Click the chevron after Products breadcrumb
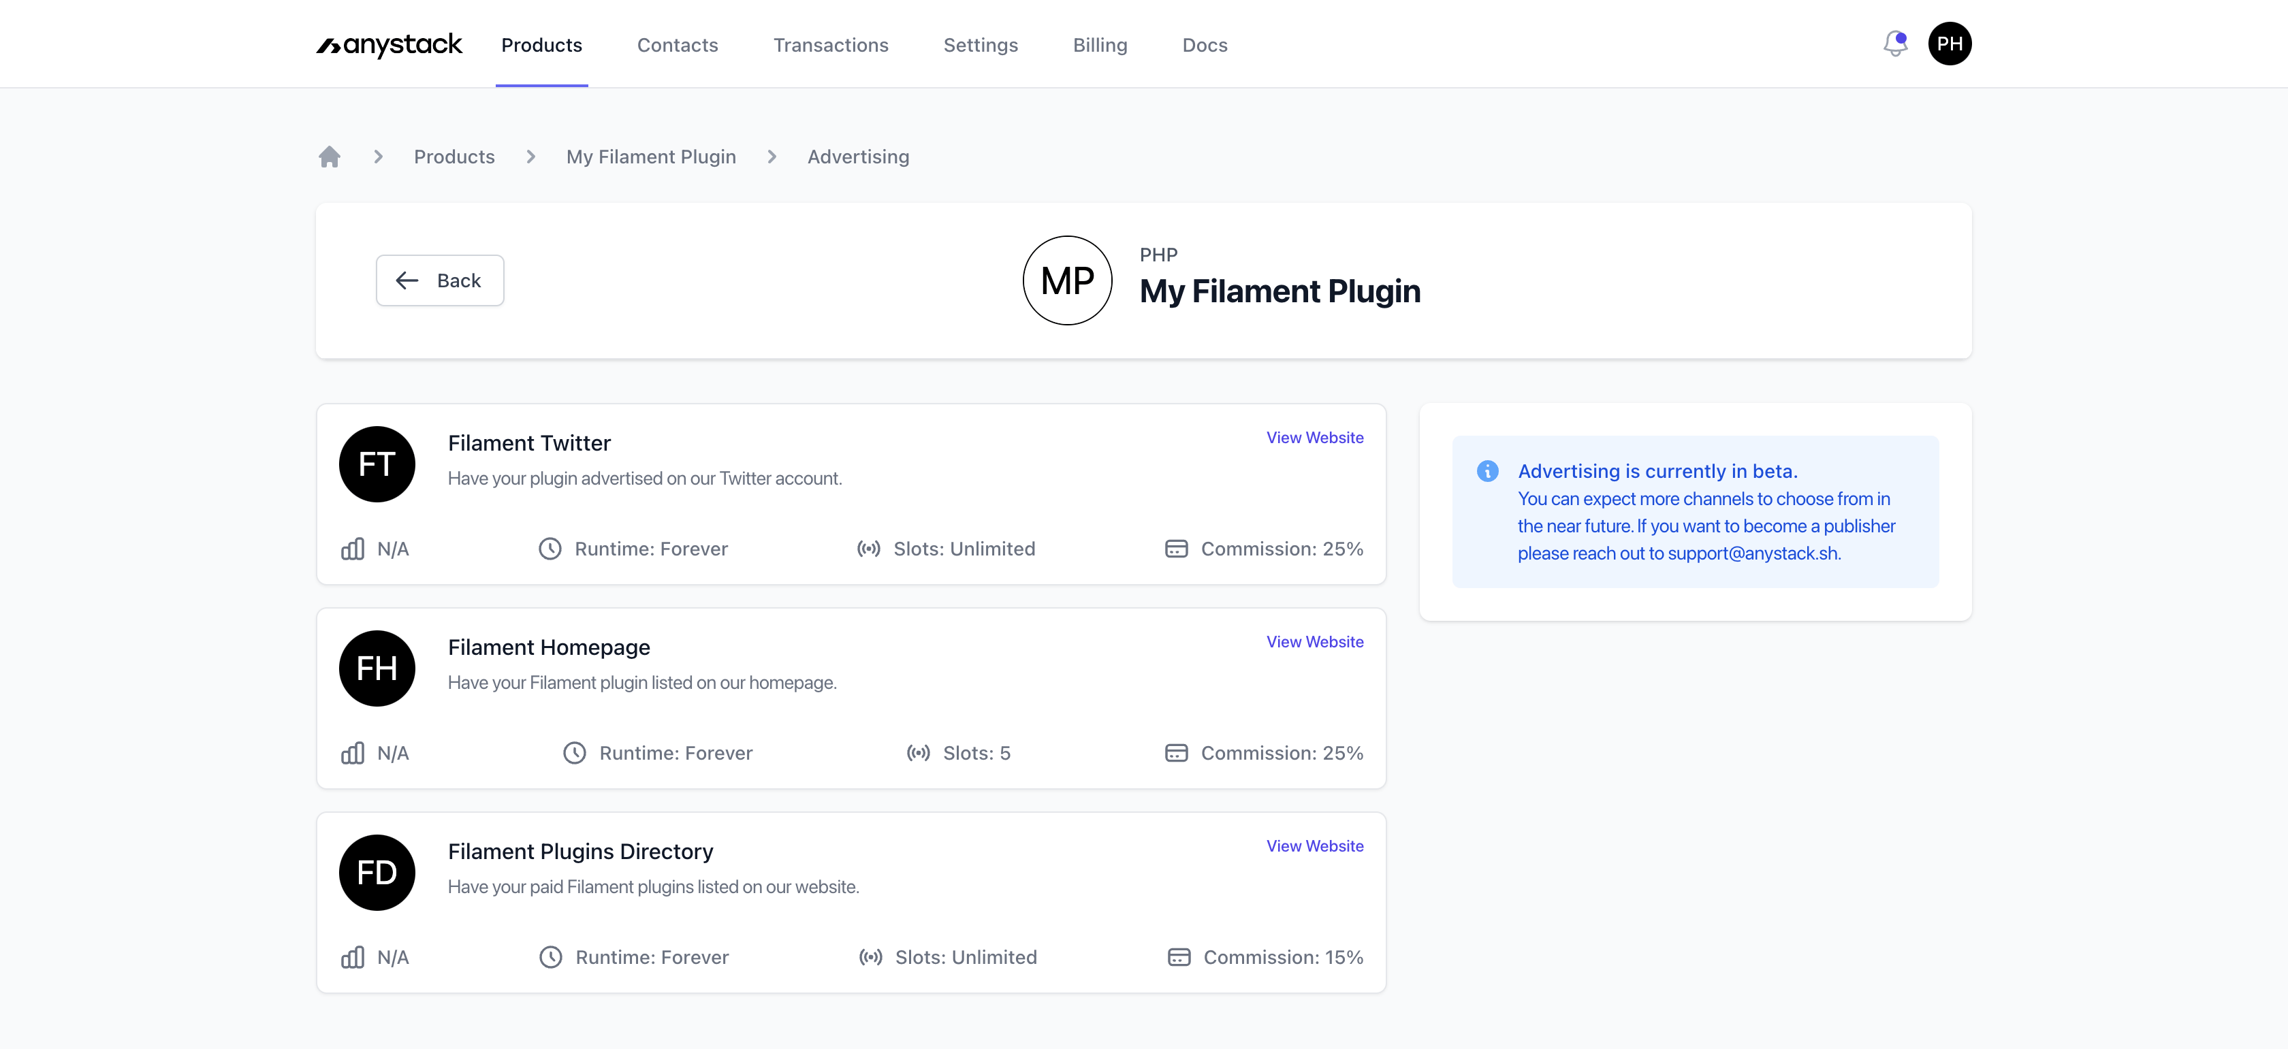This screenshot has width=2288, height=1049. pos(531,157)
